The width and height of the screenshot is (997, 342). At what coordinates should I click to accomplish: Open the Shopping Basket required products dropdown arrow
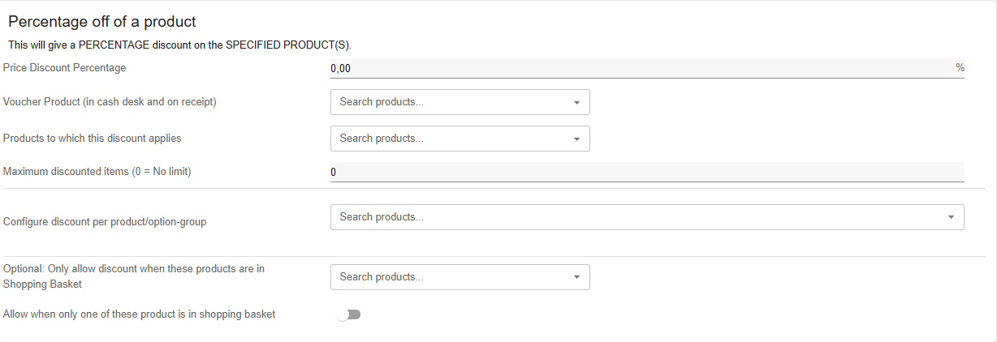[576, 277]
